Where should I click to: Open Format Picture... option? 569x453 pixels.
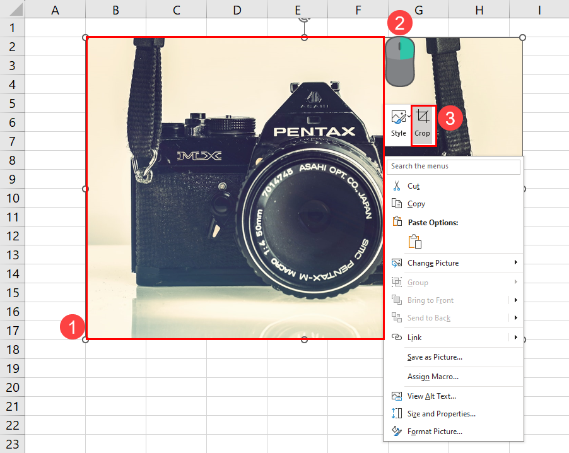(x=454, y=431)
